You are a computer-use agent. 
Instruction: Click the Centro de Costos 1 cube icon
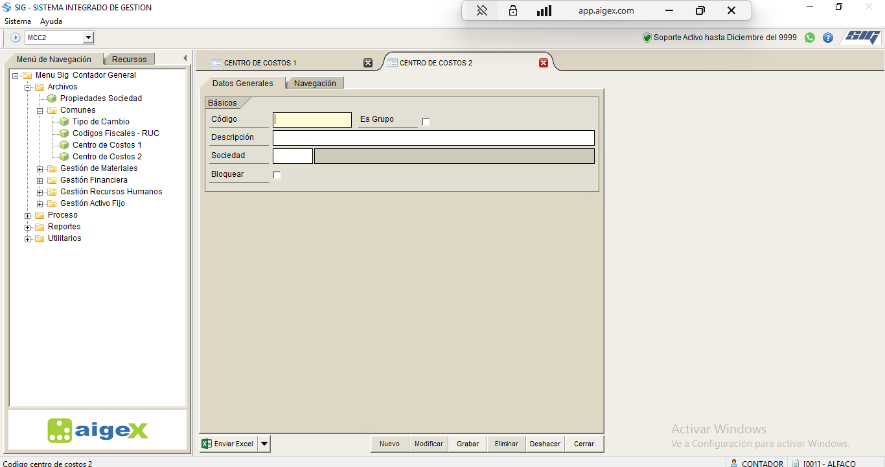[64, 145]
